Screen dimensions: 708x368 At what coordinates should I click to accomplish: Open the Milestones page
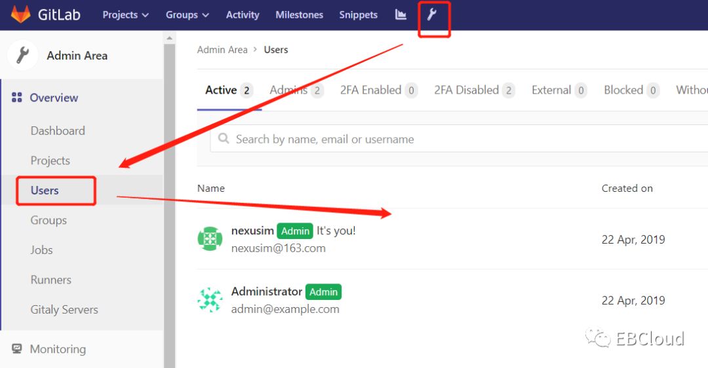tap(299, 14)
